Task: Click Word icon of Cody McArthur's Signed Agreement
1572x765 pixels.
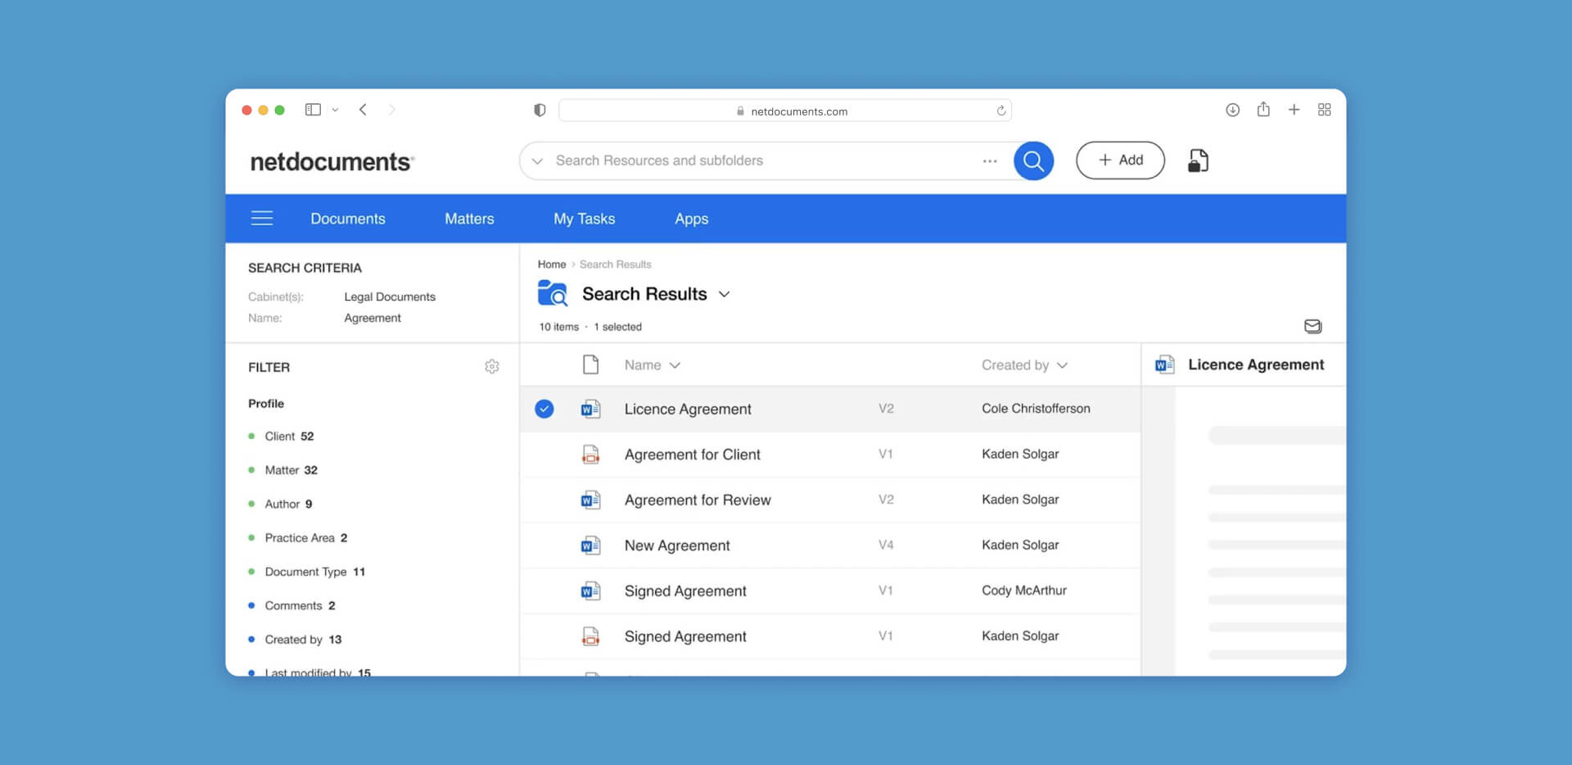Action: [590, 591]
